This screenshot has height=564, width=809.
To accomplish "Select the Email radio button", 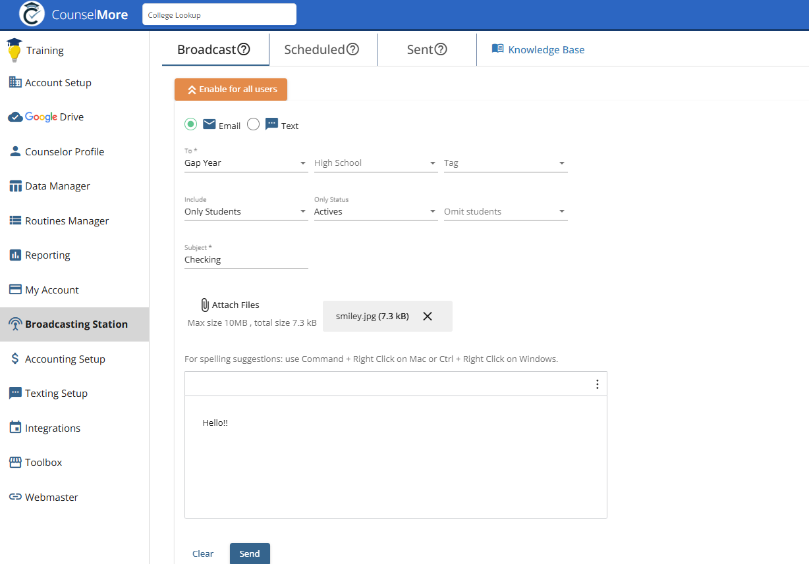I will (x=190, y=124).
